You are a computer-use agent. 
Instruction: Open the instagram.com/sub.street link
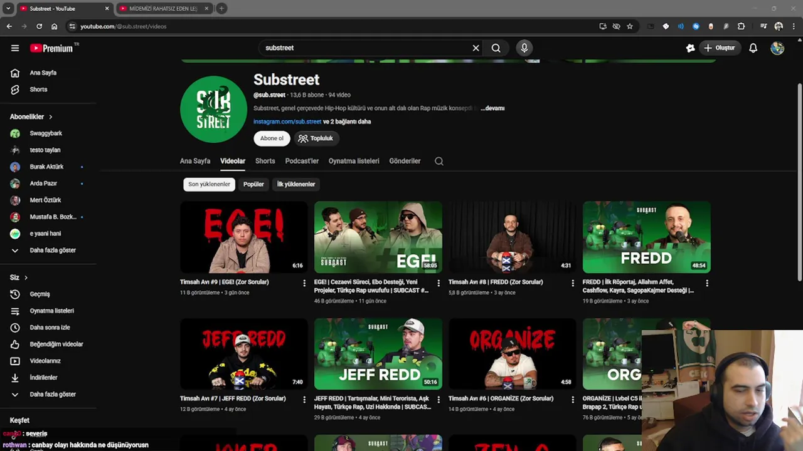click(287, 122)
